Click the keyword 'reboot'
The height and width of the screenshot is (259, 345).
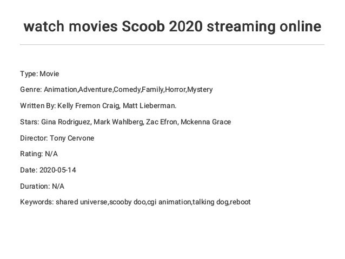240,202
